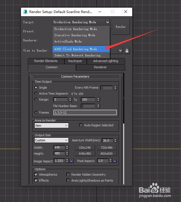Click the Render button
This screenshot has height=202, width=181.
click(121, 27)
